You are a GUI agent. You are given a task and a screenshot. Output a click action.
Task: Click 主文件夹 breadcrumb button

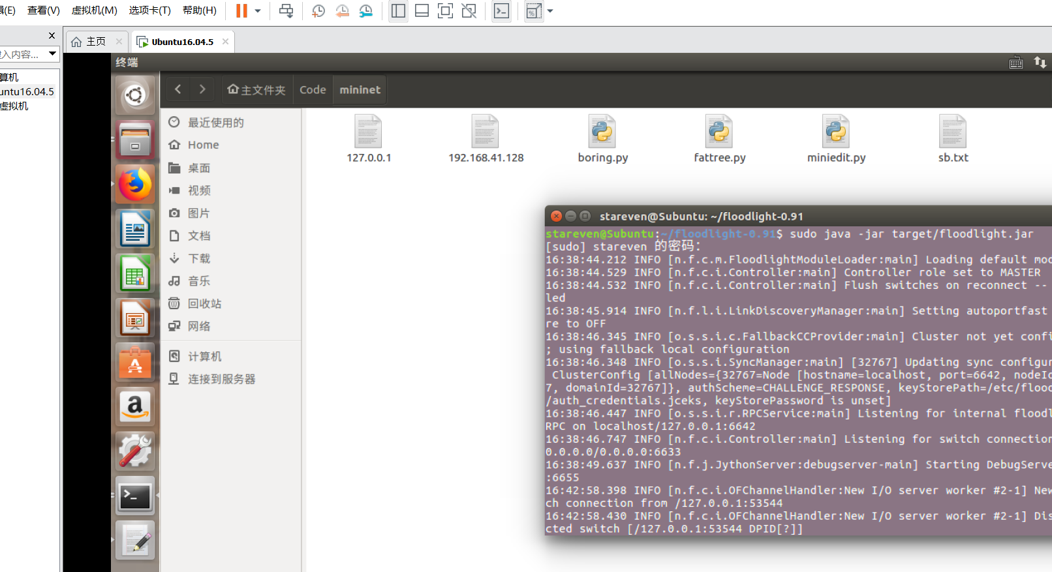point(256,89)
